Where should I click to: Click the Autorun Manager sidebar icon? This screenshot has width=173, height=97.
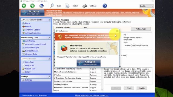[x=24, y=48]
